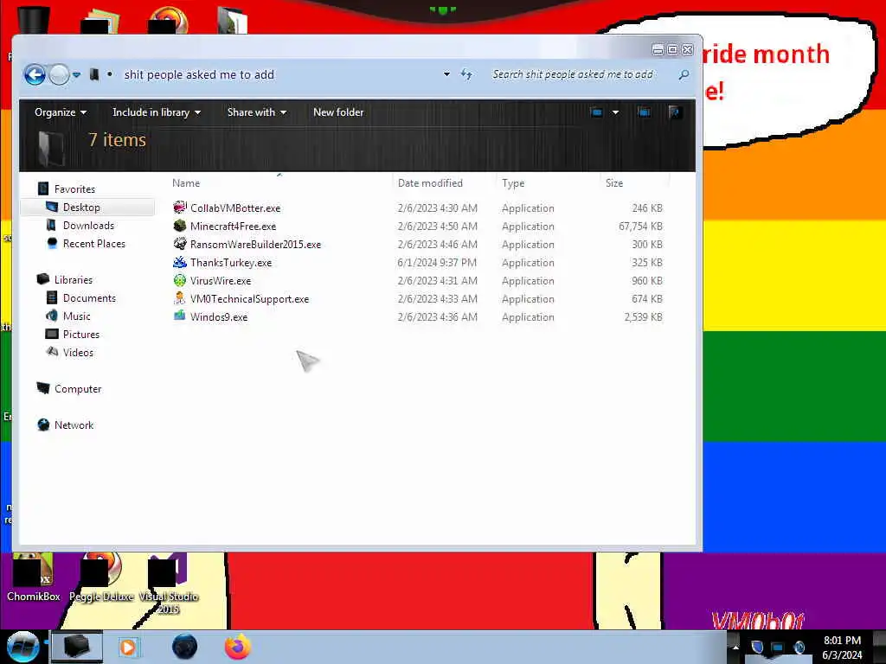886x664 pixels.
Task: Open Documents library in navigation pane
Action: coord(89,297)
